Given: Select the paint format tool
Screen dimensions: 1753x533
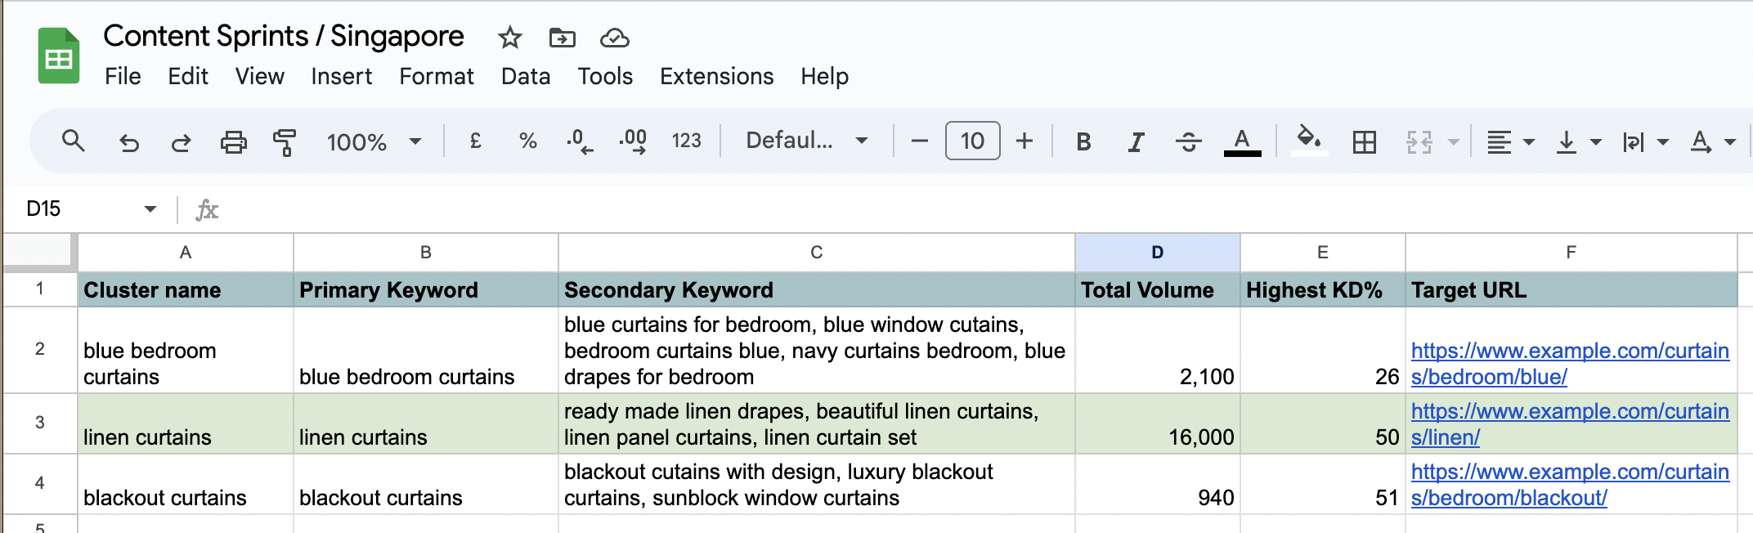Looking at the screenshot, I should coord(284,142).
